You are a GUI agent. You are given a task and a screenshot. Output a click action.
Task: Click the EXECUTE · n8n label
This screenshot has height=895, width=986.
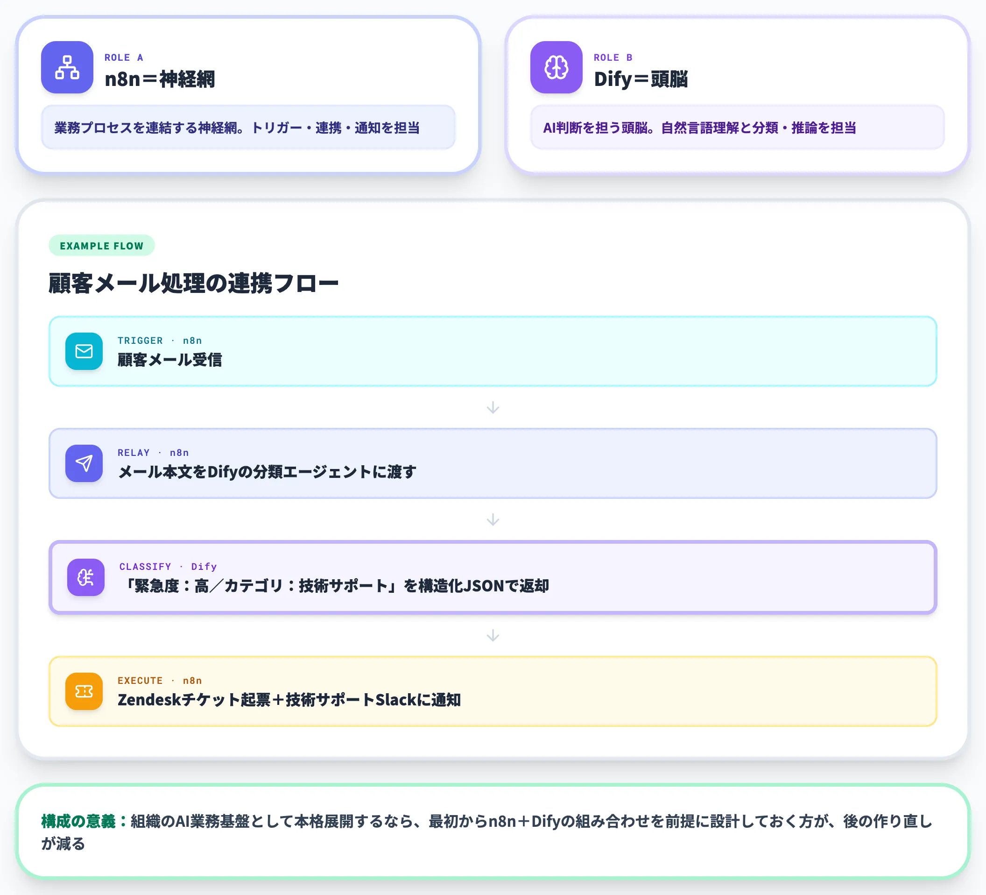click(x=160, y=681)
